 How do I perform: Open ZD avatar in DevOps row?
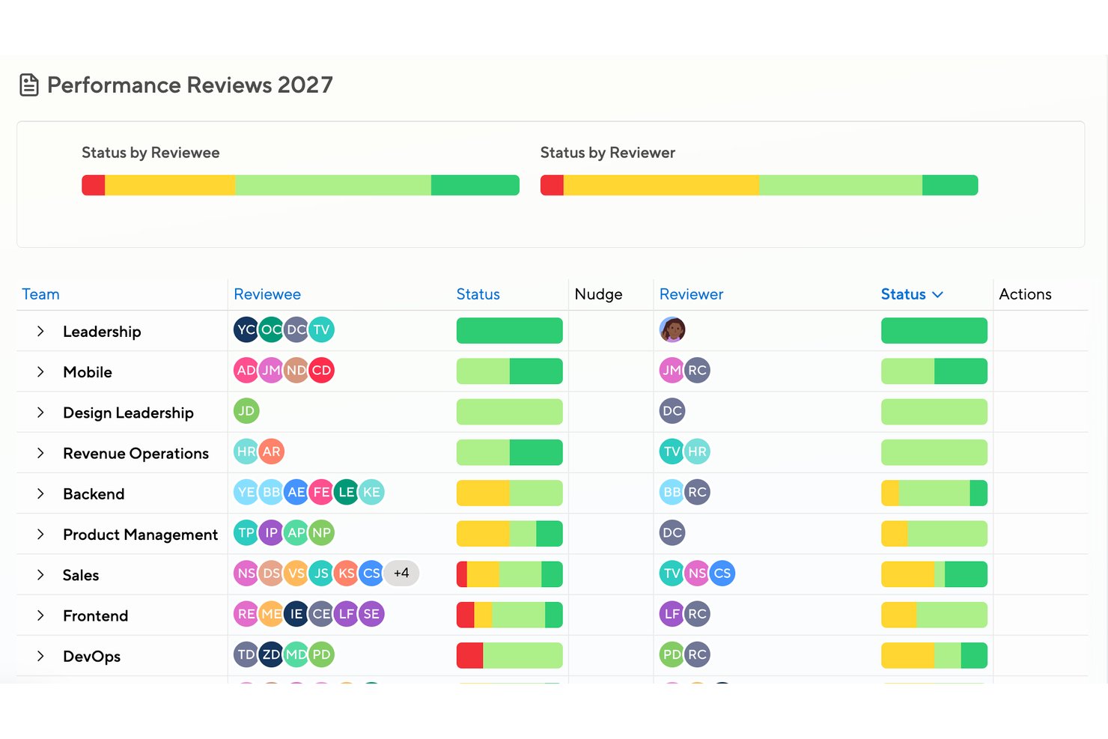[271, 654]
